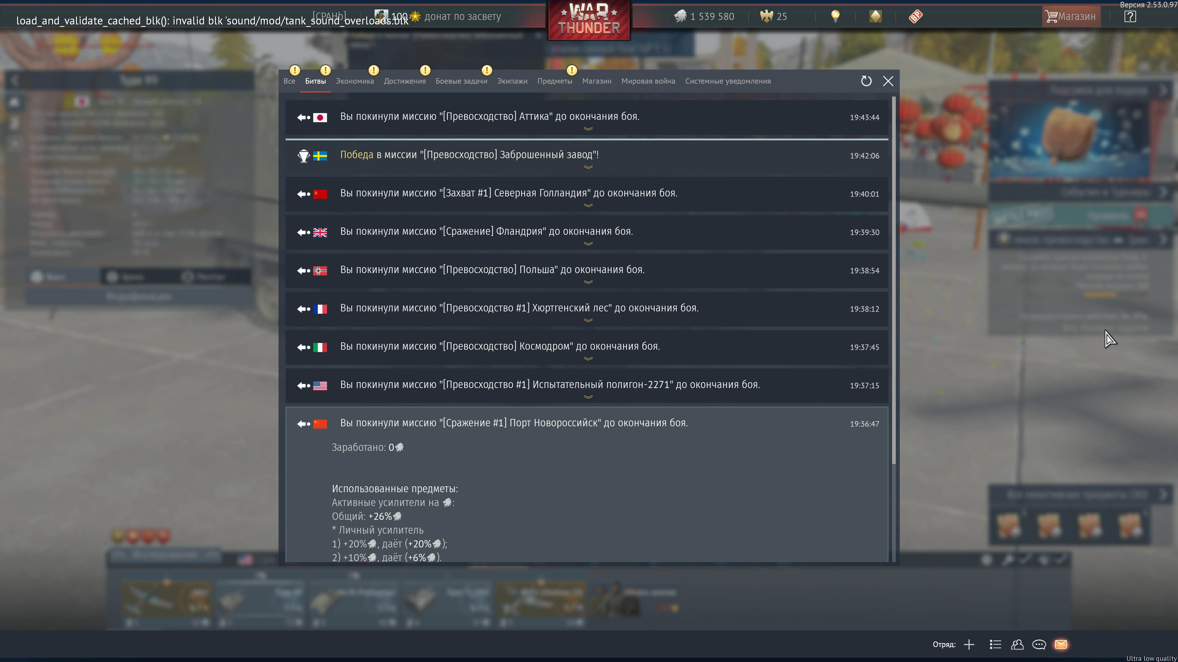Open the mail envelope icon in bottom bar

1061,644
